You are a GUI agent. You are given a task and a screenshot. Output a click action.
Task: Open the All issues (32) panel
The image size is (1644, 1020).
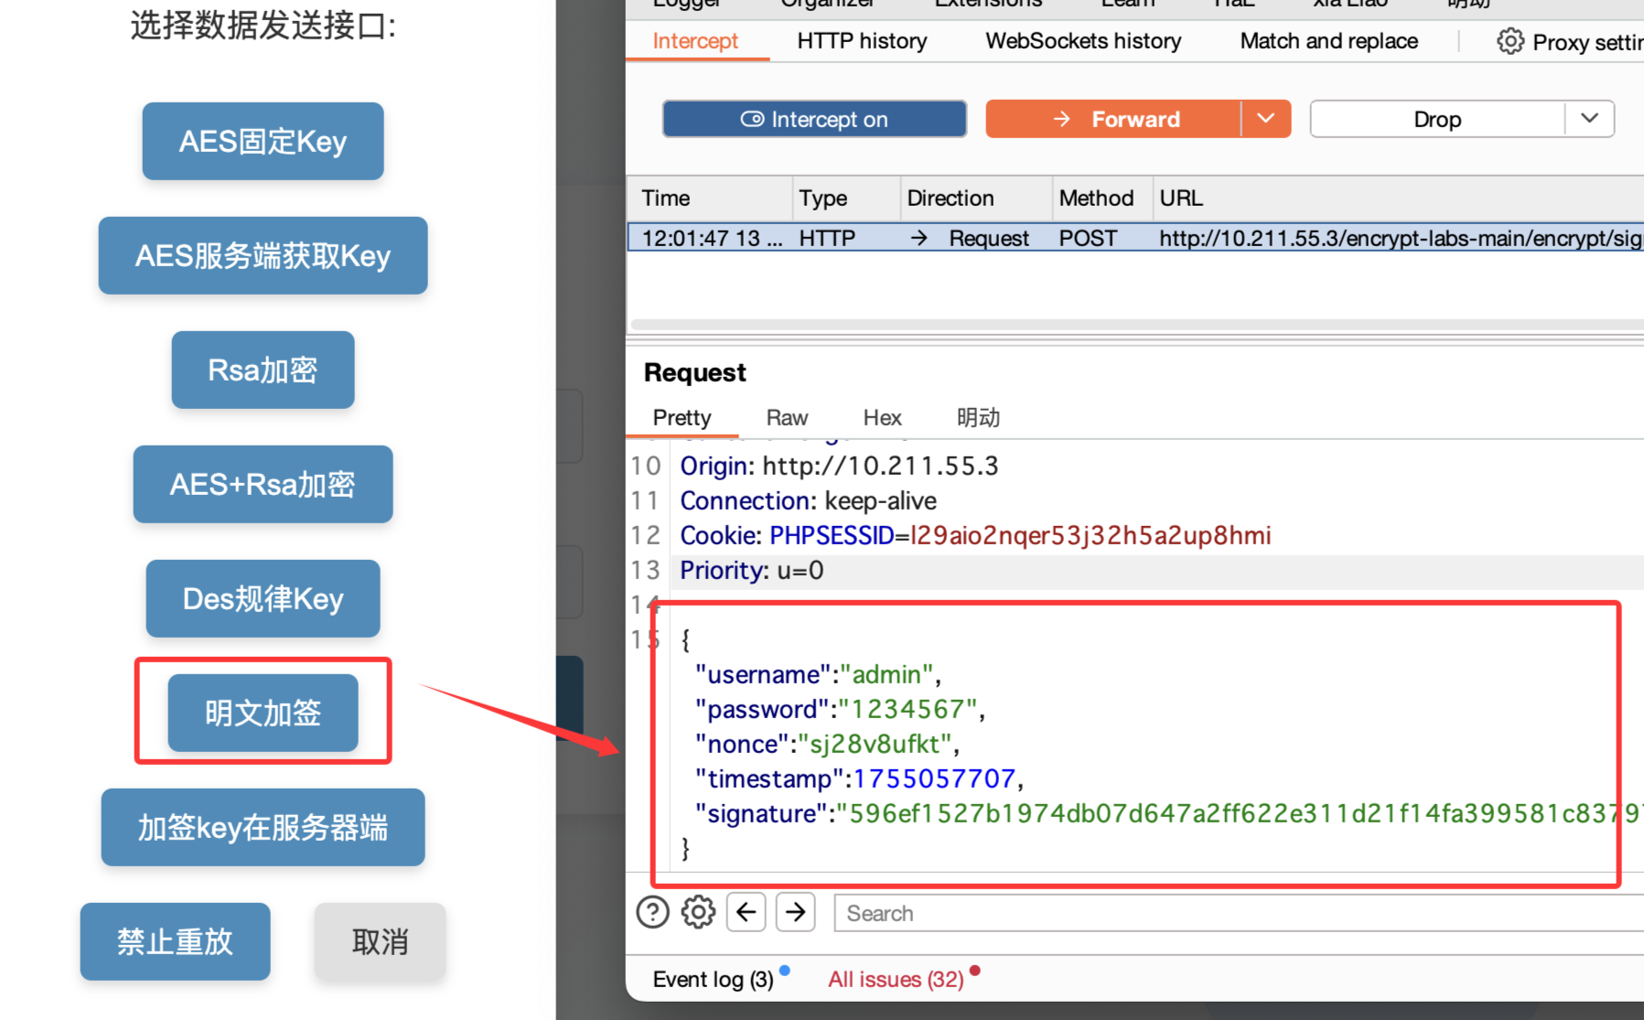click(896, 979)
